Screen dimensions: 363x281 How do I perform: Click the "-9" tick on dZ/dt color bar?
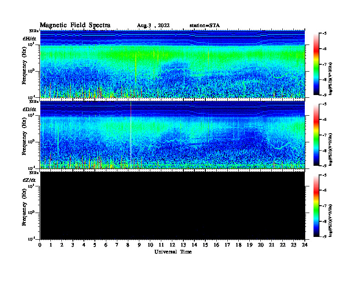click(x=325, y=236)
